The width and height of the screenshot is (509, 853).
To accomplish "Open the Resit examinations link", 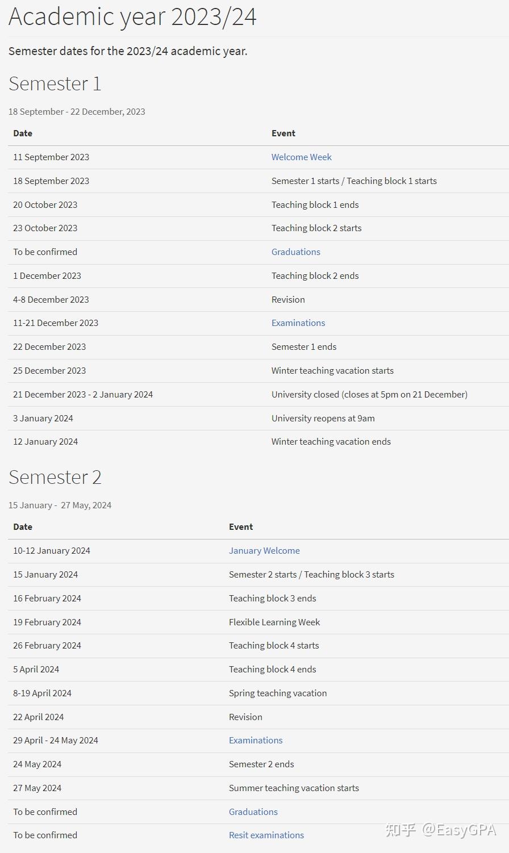I will (x=266, y=835).
